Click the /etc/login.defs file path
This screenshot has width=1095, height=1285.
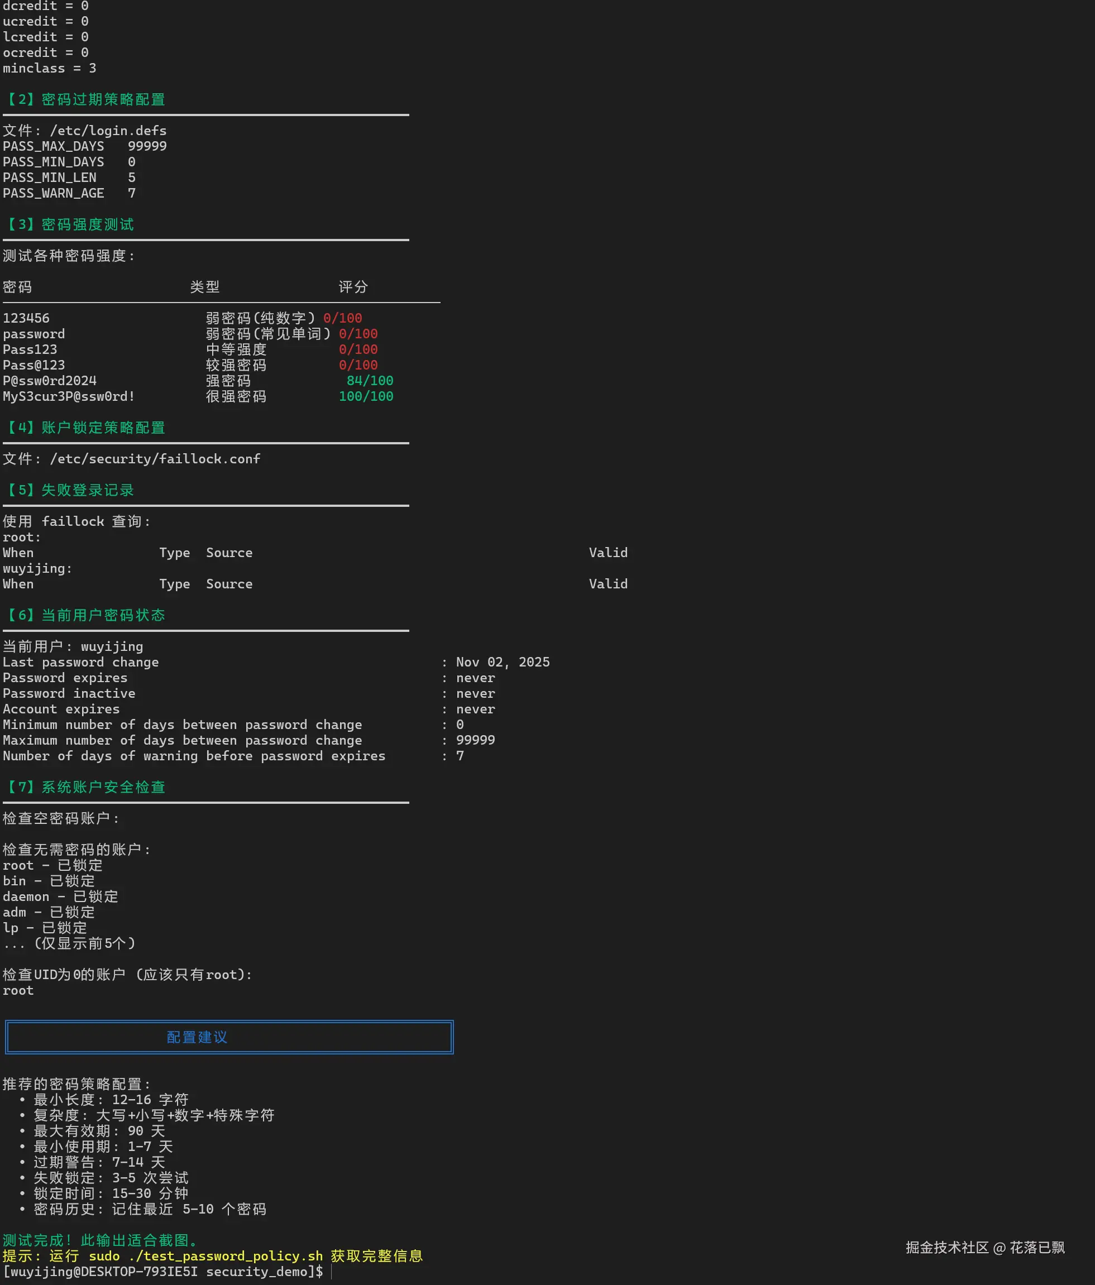[x=108, y=130]
